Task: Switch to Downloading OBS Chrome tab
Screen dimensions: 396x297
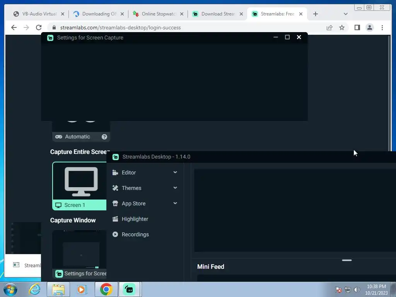Action: (x=99, y=14)
